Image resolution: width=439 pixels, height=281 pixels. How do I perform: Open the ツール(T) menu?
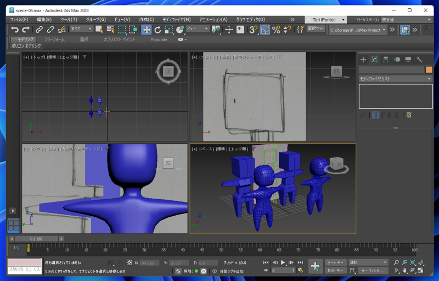coord(69,20)
